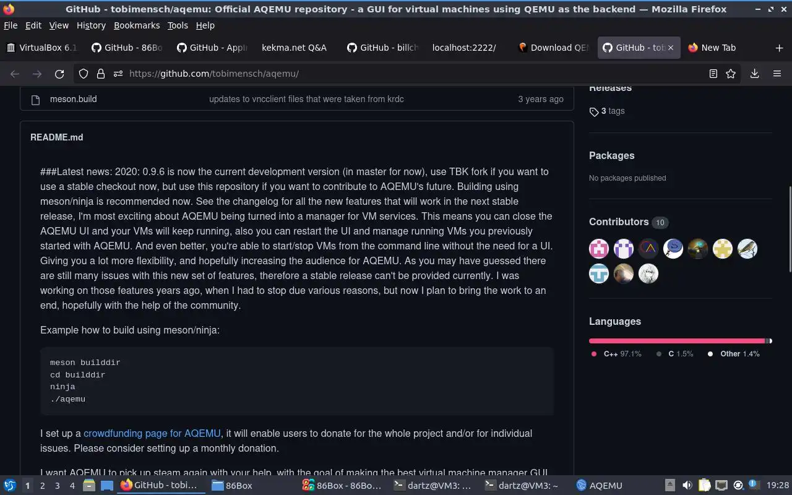Bookmark this page with the star

(x=731, y=74)
